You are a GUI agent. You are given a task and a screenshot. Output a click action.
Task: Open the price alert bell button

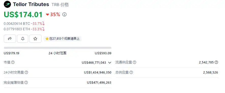[x=23, y=39]
